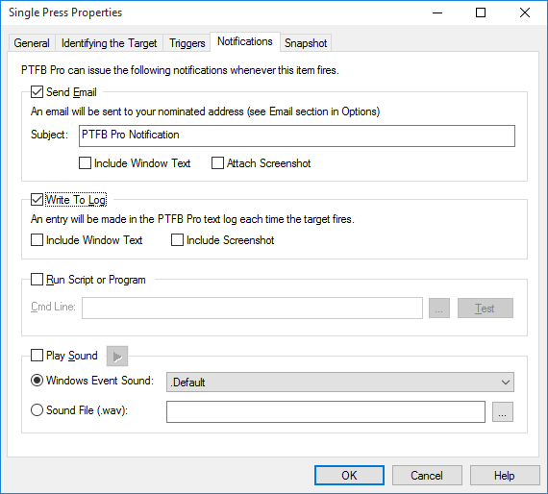Select the Sound File (.wav) radio button

click(37, 409)
